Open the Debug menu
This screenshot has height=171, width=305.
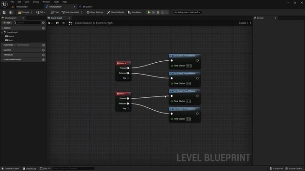pos(36,2)
